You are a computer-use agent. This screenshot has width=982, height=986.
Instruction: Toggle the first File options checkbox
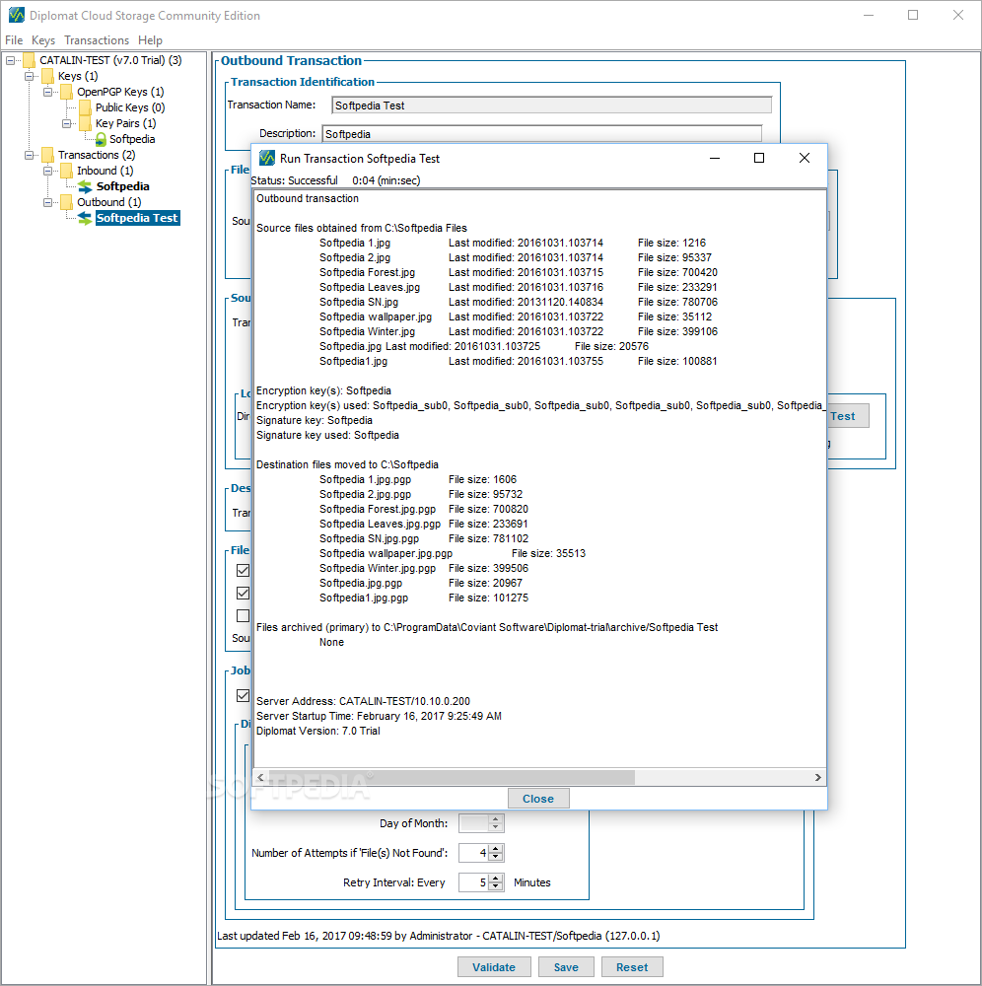(x=243, y=570)
